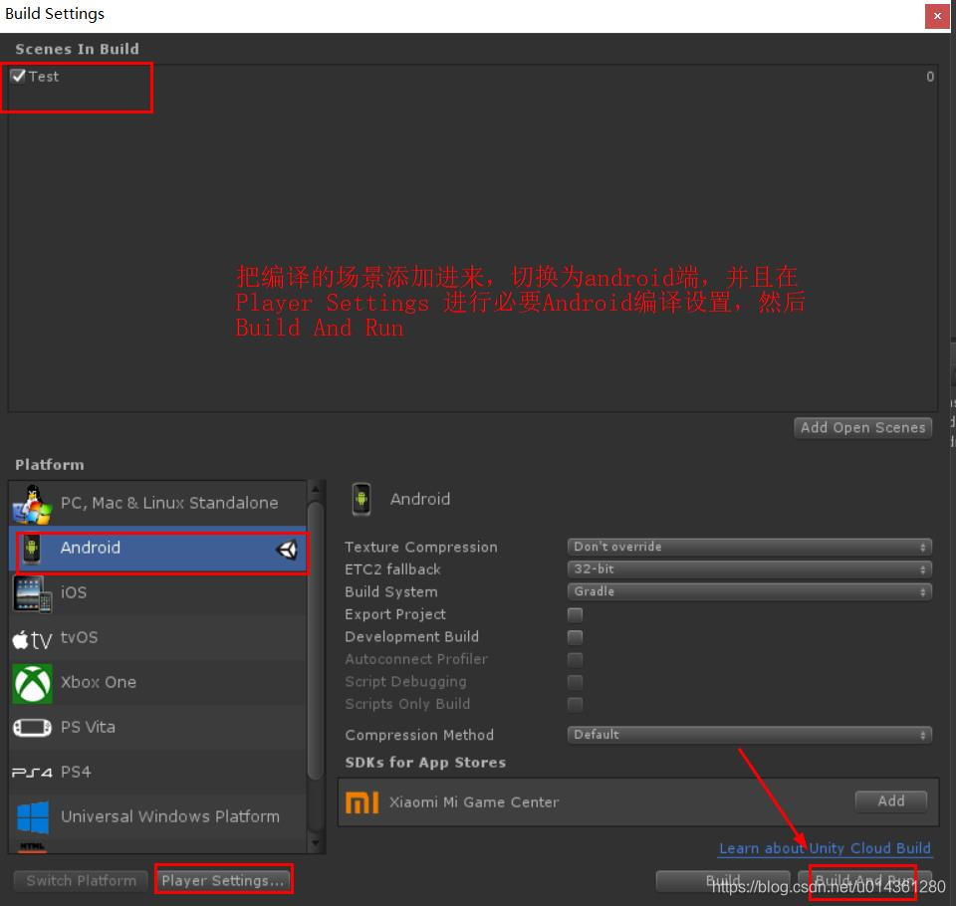This screenshot has width=956, height=906.
Task: Select the PS4 platform row
Action: pyautogui.click(x=158, y=772)
